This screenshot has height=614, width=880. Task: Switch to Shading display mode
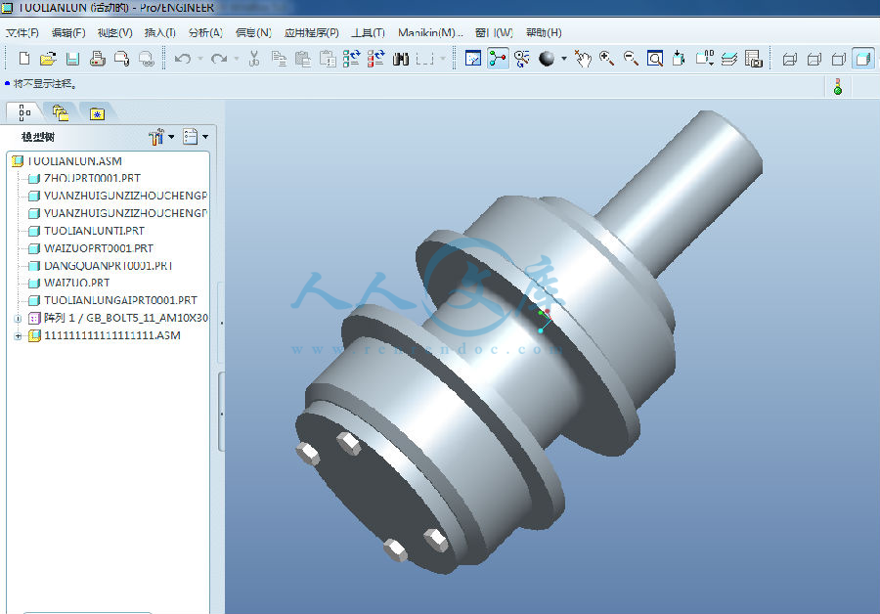click(863, 59)
